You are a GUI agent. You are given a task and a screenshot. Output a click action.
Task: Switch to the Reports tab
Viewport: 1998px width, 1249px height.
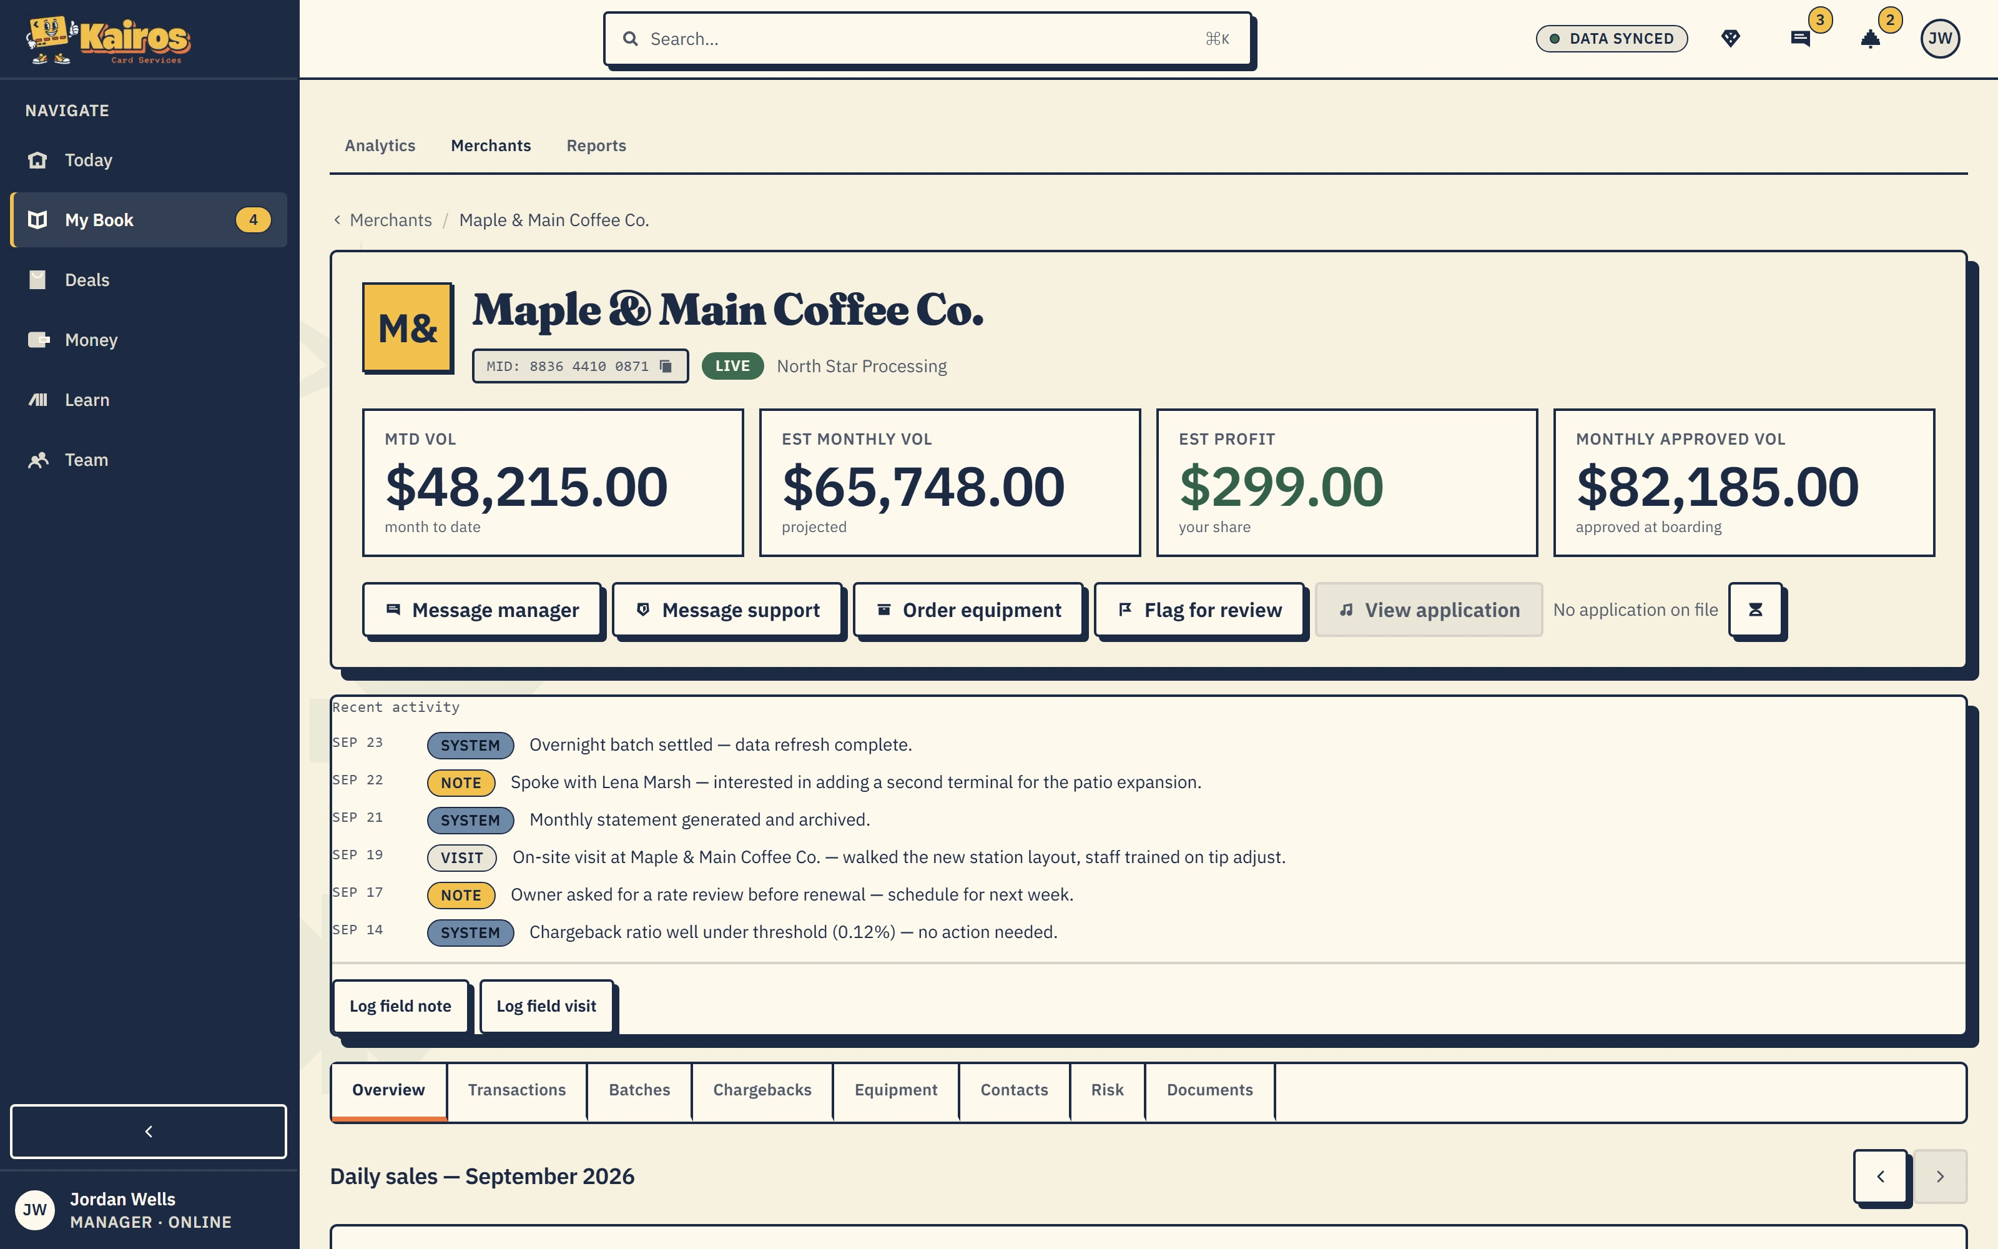[596, 146]
